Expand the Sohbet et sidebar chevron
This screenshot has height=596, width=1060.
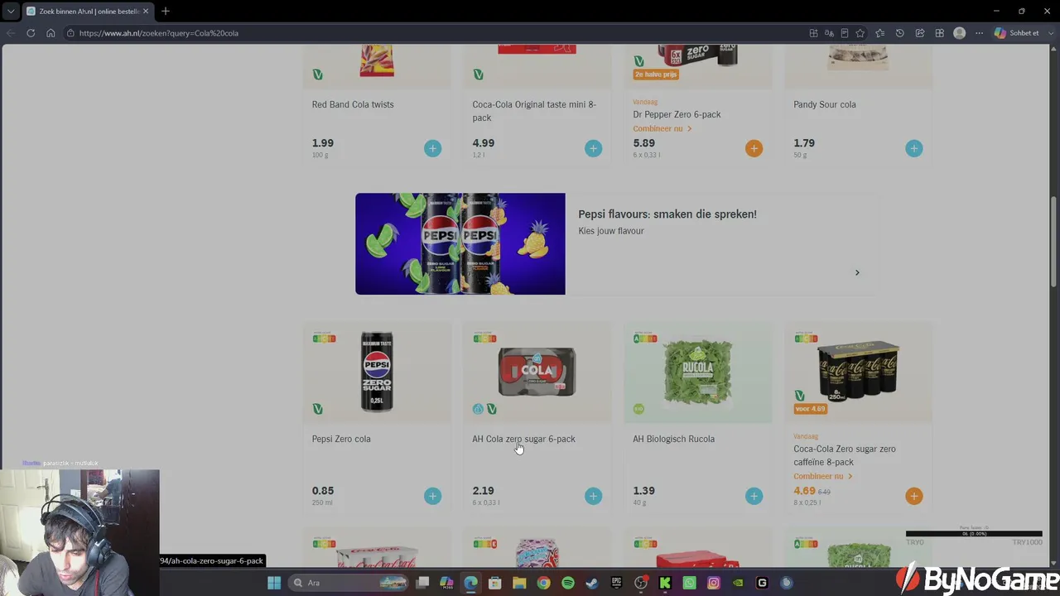[1049, 33]
